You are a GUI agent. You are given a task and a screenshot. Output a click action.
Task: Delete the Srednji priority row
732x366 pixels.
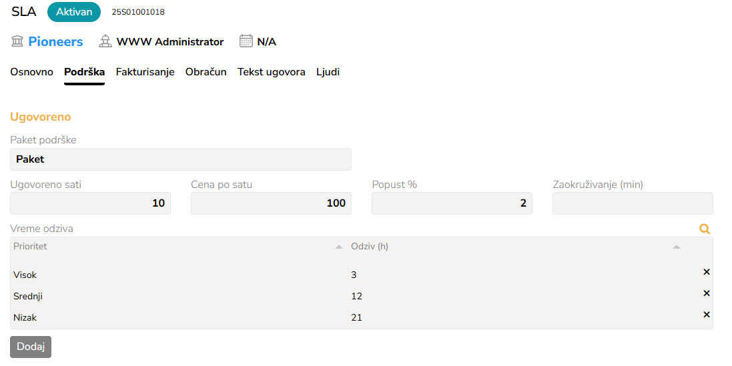(x=707, y=293)
